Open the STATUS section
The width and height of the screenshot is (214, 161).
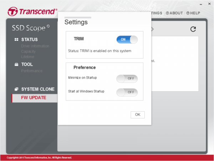[29, 39]
